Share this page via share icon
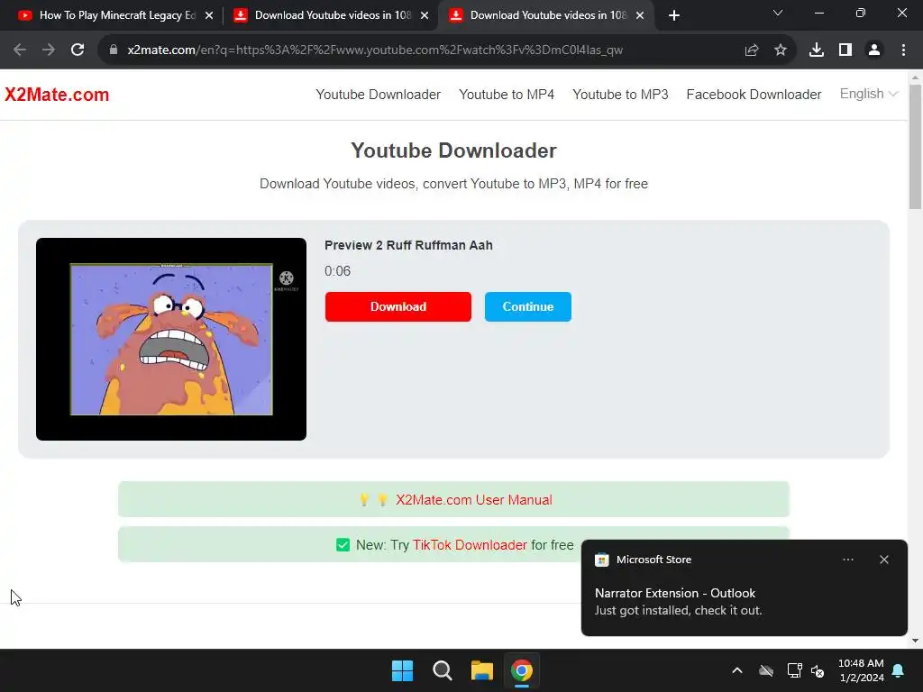The image size is (923, 692). 752,50
